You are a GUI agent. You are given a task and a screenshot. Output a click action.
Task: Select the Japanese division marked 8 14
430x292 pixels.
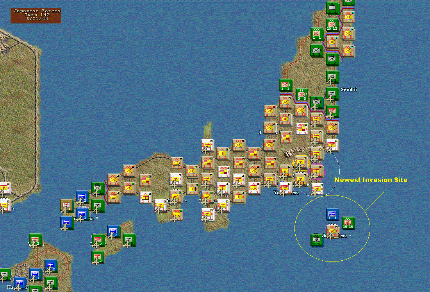114,180
